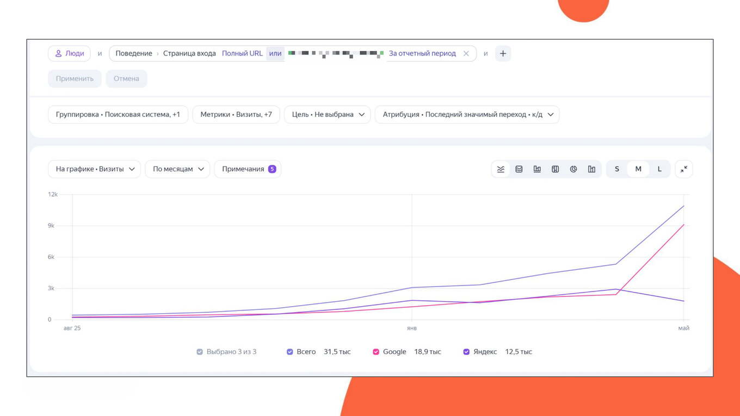
Task: Open the Группировка • Поисковая система selector
Action: [118, 115]
